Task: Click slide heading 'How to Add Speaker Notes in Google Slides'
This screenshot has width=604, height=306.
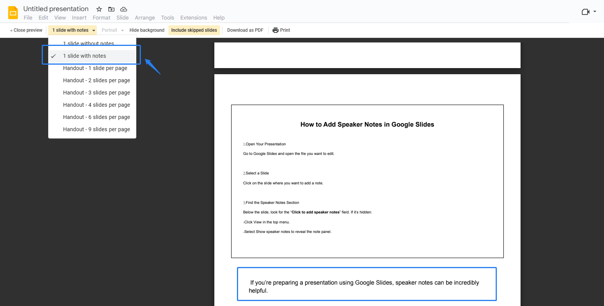Action: point(367,124)
